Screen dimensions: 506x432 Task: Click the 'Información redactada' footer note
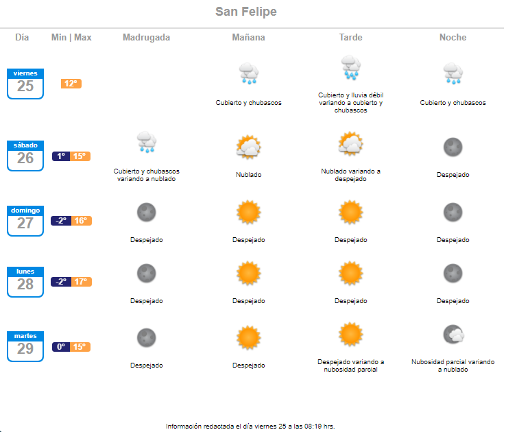tap(250, 427)
